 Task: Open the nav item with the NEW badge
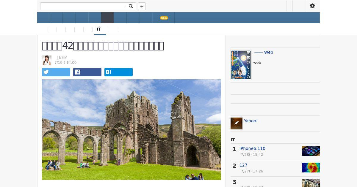point(163,18)
